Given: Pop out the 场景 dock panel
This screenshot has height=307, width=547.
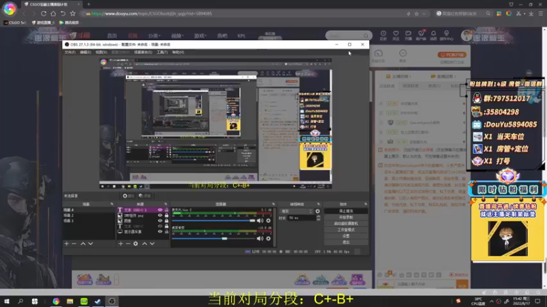Looking at the screenshot, I should [112, 204].
